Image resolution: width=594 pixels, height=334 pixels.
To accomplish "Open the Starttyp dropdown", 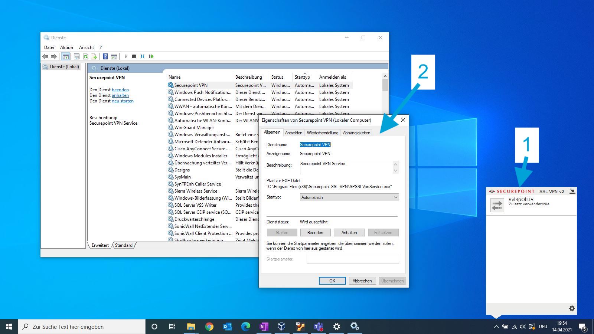I will click(349, 197).
